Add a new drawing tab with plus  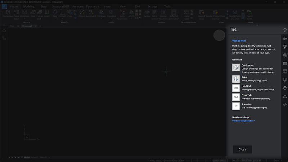click(x=40, y=26)
